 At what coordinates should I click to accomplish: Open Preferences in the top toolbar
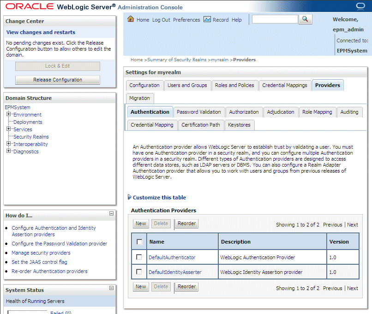tap(186, 20)
